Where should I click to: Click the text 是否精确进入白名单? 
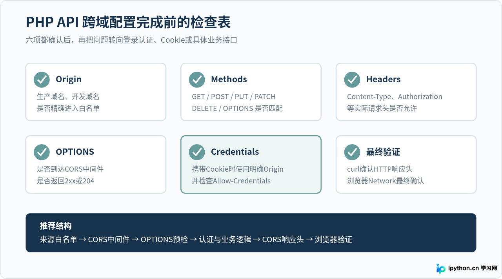point(68,108)
